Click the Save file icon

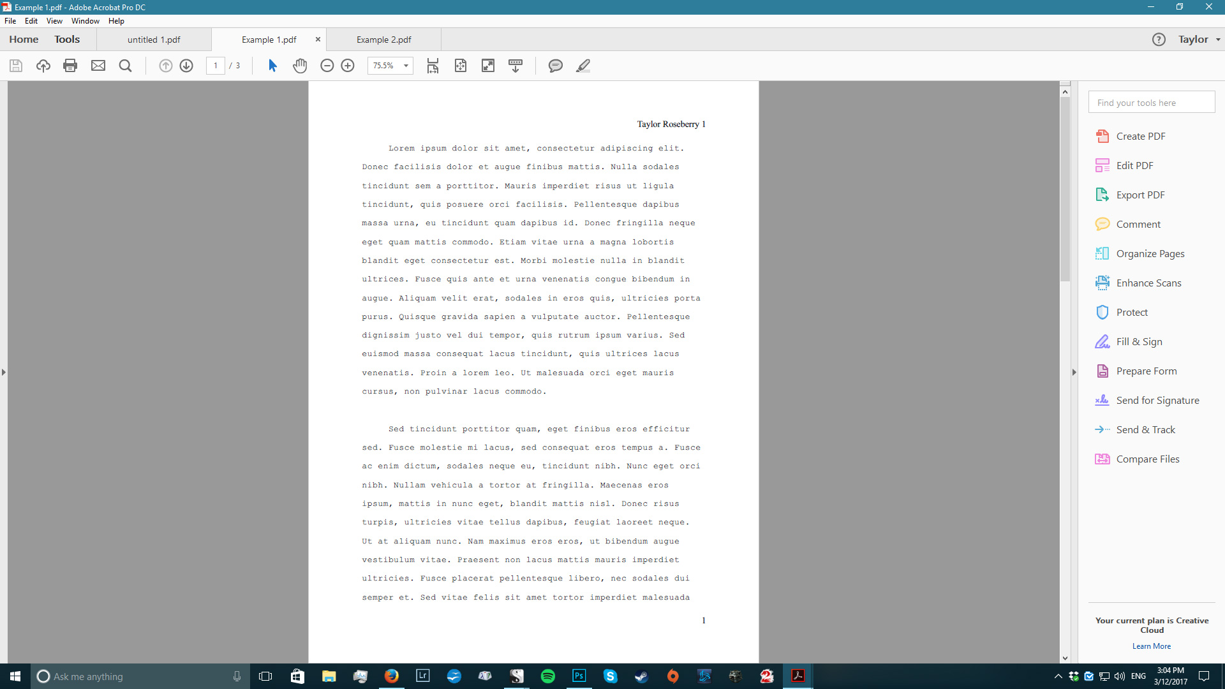[x=16, y=66]
